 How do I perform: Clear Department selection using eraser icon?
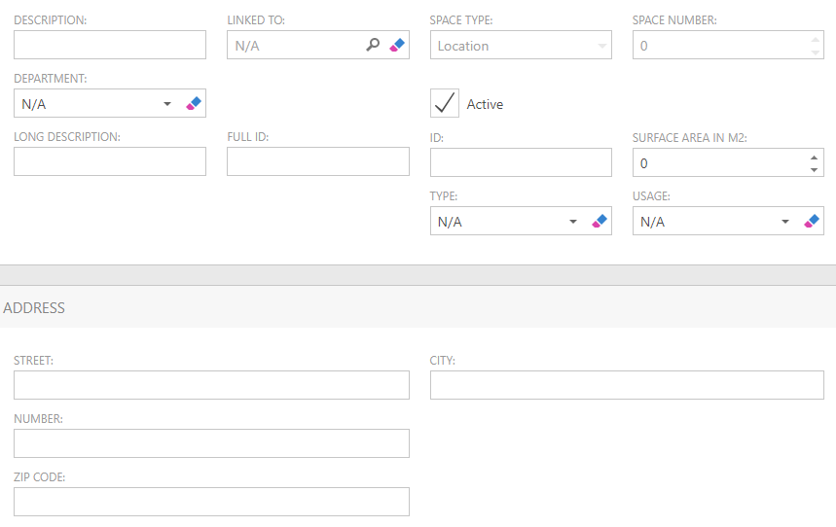[x=194, y=103]
